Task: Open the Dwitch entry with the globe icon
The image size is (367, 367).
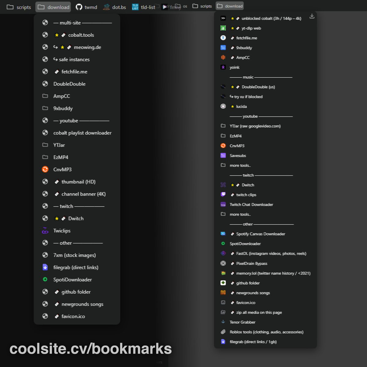Action: (77, 218)
